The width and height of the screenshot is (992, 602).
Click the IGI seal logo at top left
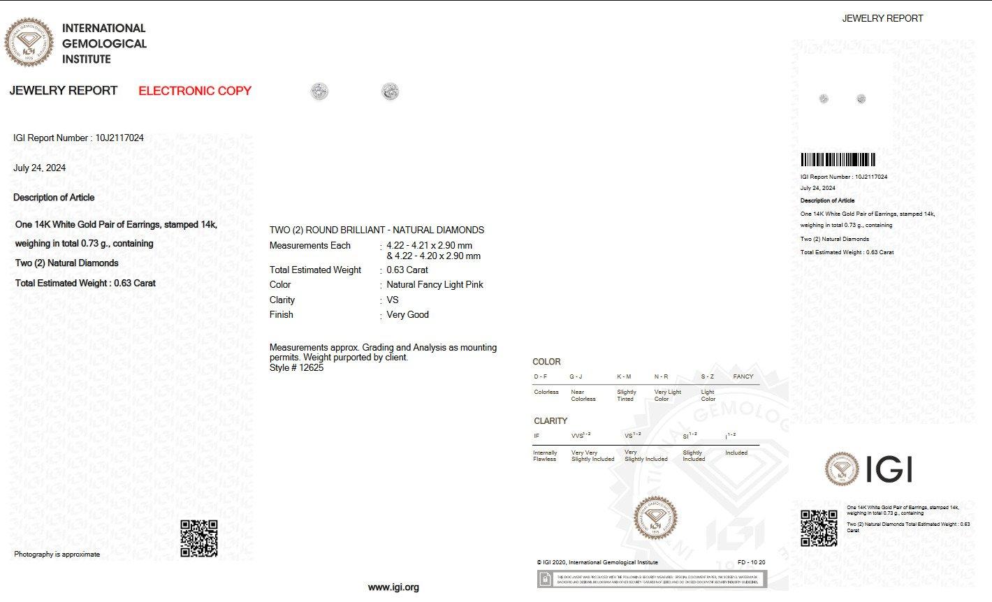[29, 43]
